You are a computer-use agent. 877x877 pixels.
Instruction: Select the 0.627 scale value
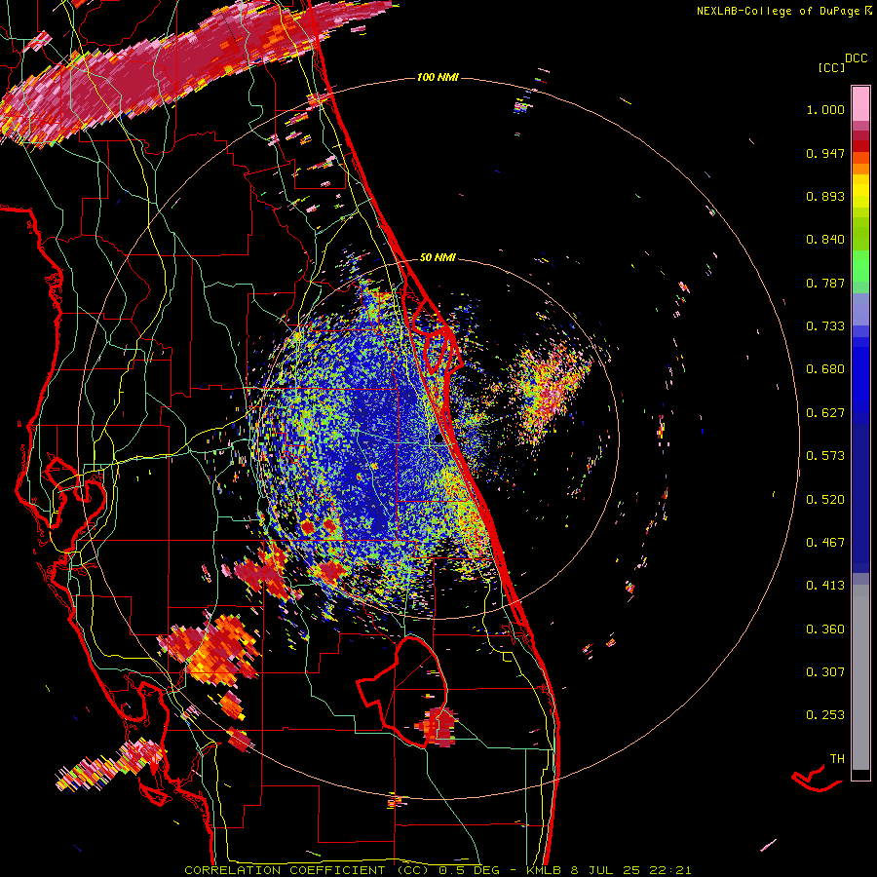pyautogui.click(x=825, y=413)
